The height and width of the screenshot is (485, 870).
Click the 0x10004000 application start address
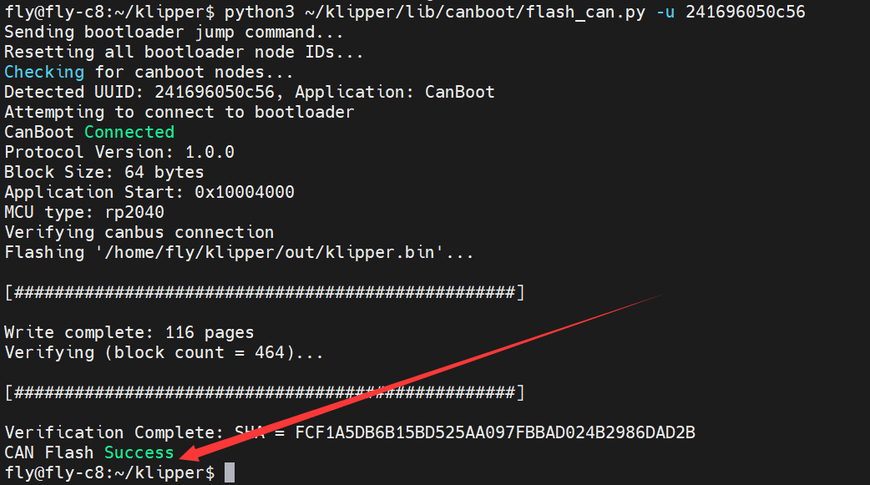coord(245,192)
